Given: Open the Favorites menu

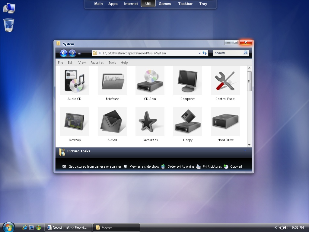Looking at the screenshot, I should pos(97,63).
